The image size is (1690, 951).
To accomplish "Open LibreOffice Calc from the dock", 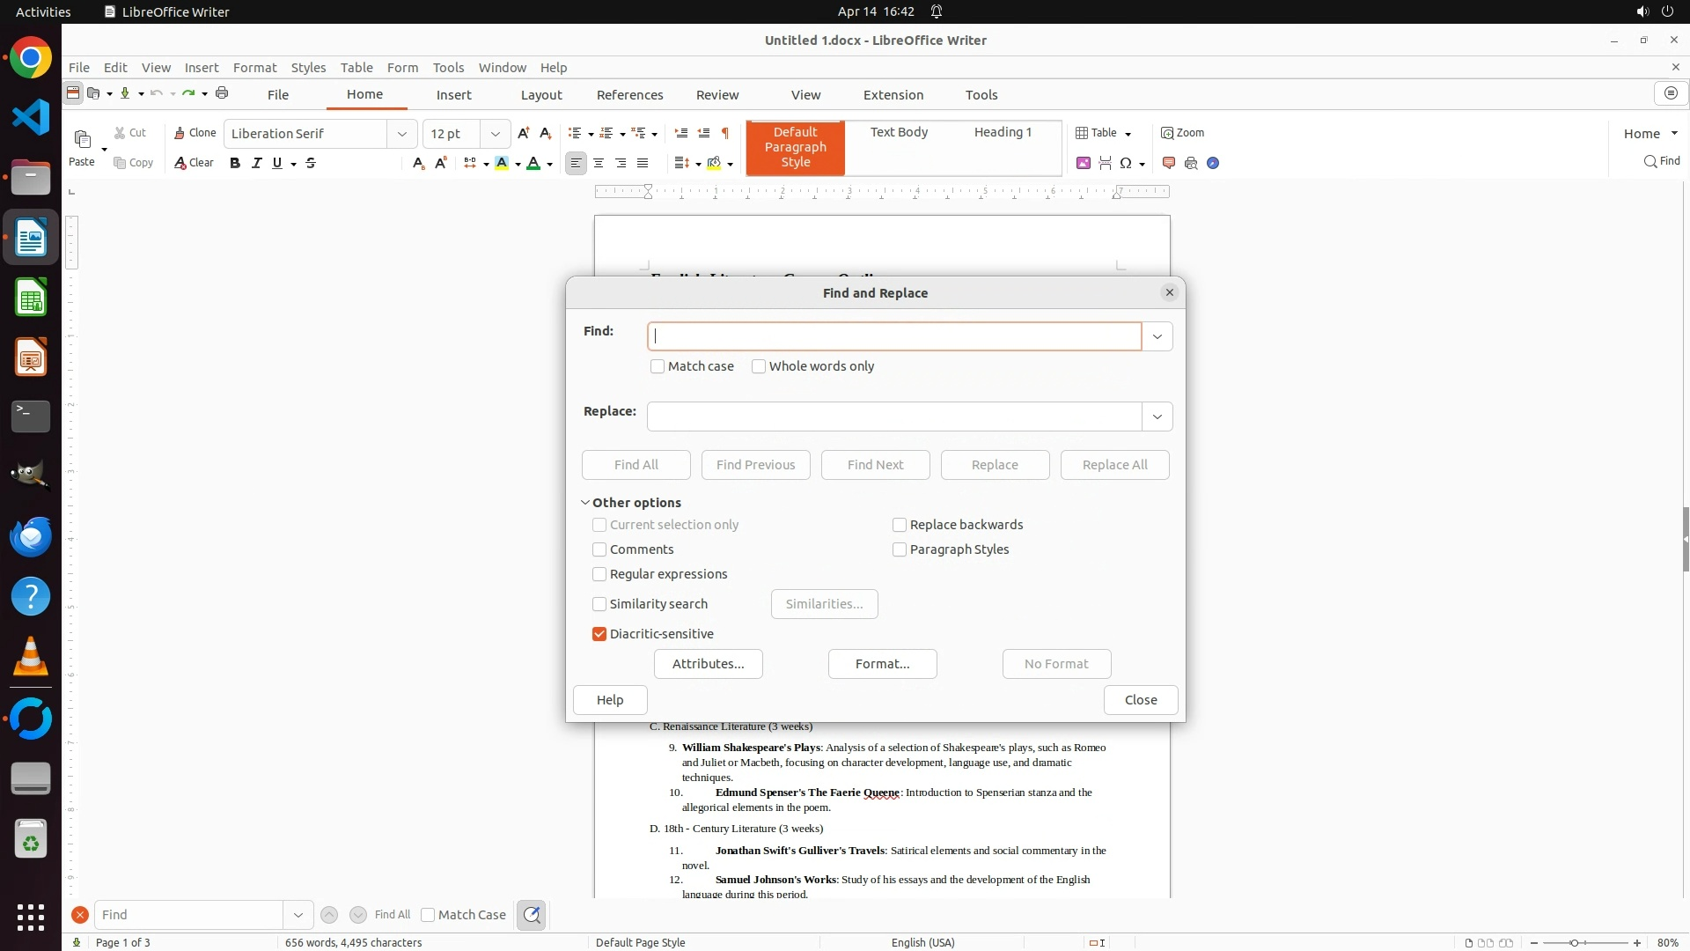I will pos(31,299).
